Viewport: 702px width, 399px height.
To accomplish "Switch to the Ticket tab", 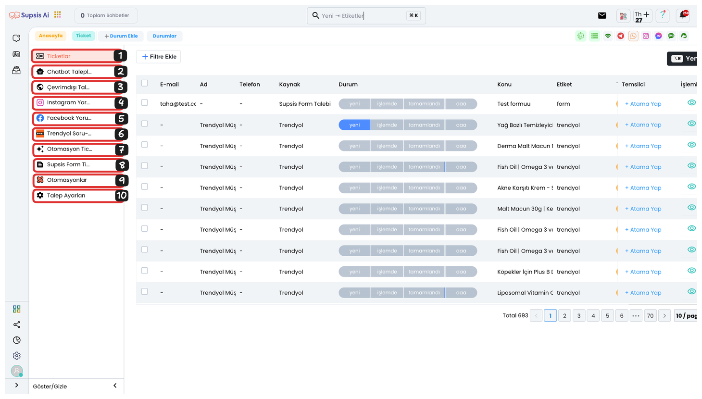I will (83, 36).
